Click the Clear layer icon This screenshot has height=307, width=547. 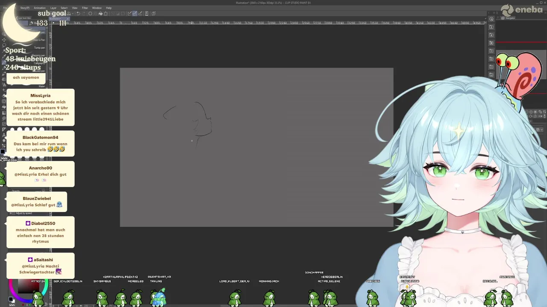90,14
